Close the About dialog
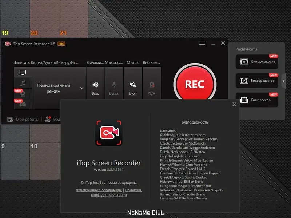The image size is (291, 218). [234, 104]
